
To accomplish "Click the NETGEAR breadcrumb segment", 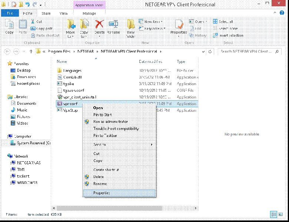I will (86, 51).
